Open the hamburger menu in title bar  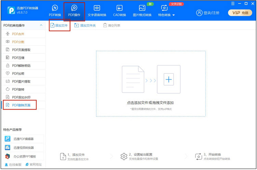[x=233, y=4]
